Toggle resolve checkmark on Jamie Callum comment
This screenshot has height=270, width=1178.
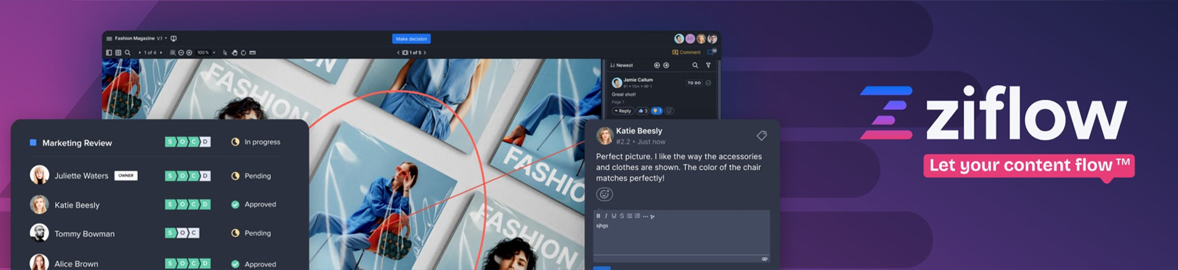tap(708, 83)
